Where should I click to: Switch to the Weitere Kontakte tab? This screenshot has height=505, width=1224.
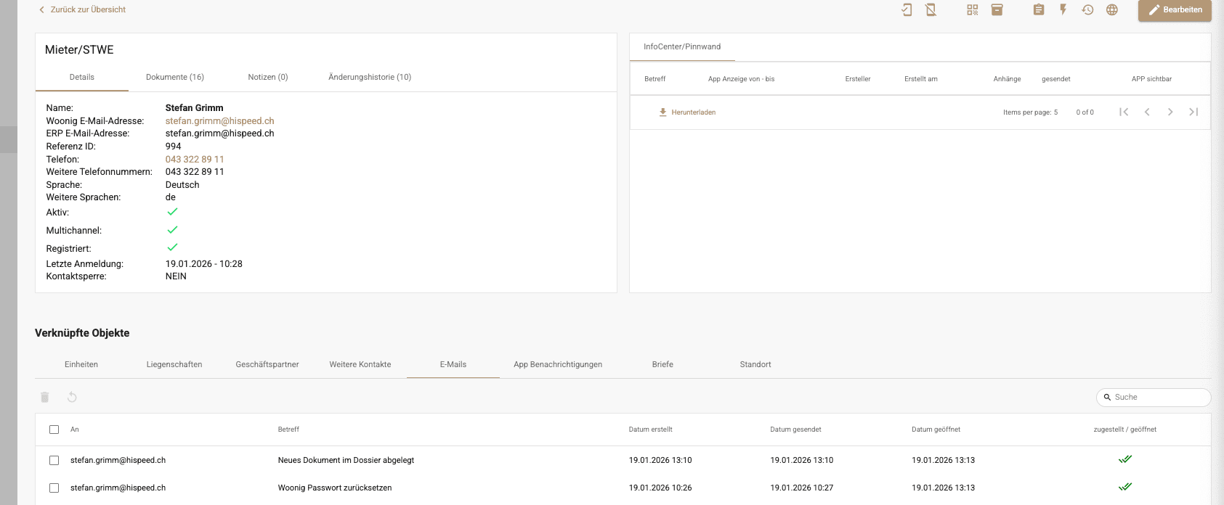point(360,364)
